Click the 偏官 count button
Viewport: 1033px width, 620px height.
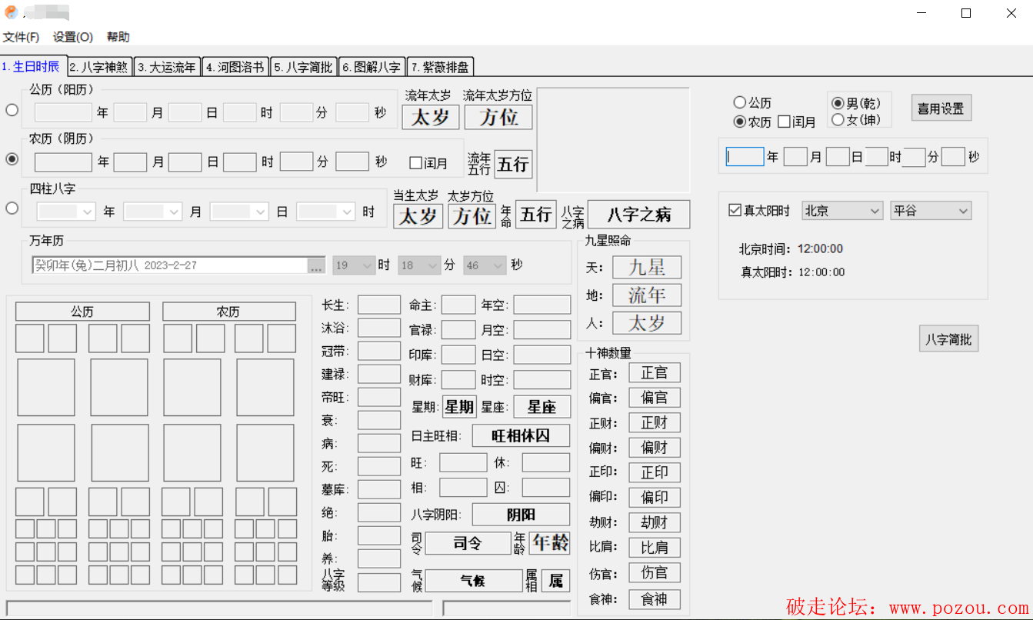click(x=655, y=398)
